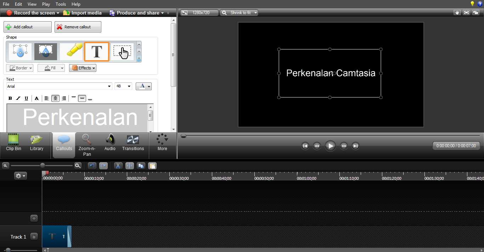
Task: Split the clip at the playhead
Action: [x=130, y=166]
